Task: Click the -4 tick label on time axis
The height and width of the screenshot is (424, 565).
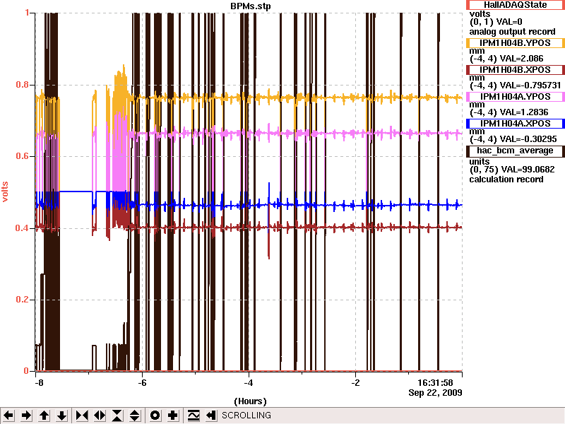Action: point(249,383)
